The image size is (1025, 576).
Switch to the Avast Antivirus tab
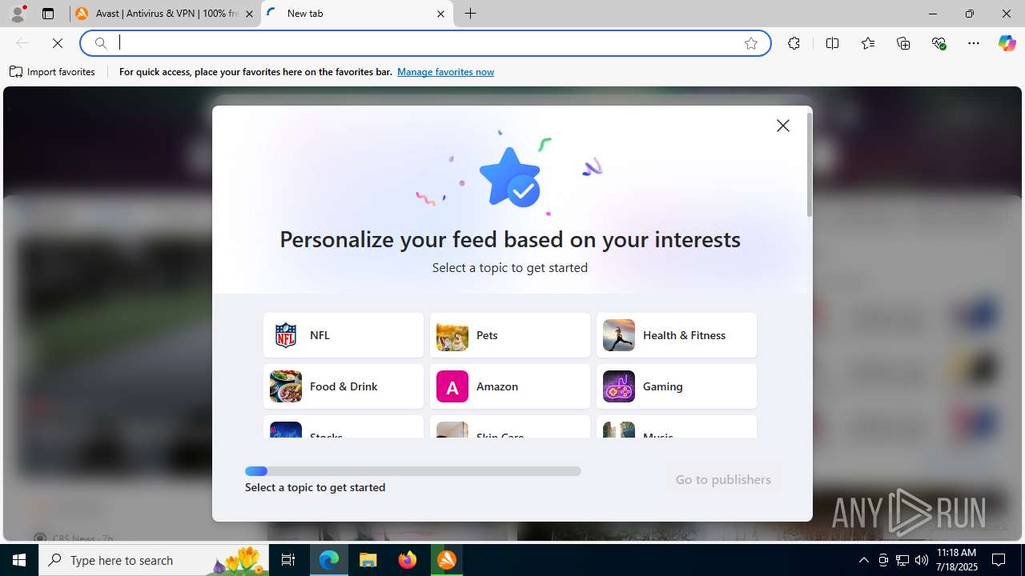[164, 14]
